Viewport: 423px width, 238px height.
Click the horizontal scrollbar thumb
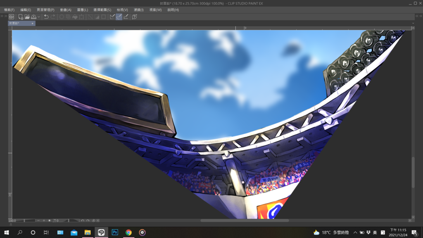tap(245, 221)
